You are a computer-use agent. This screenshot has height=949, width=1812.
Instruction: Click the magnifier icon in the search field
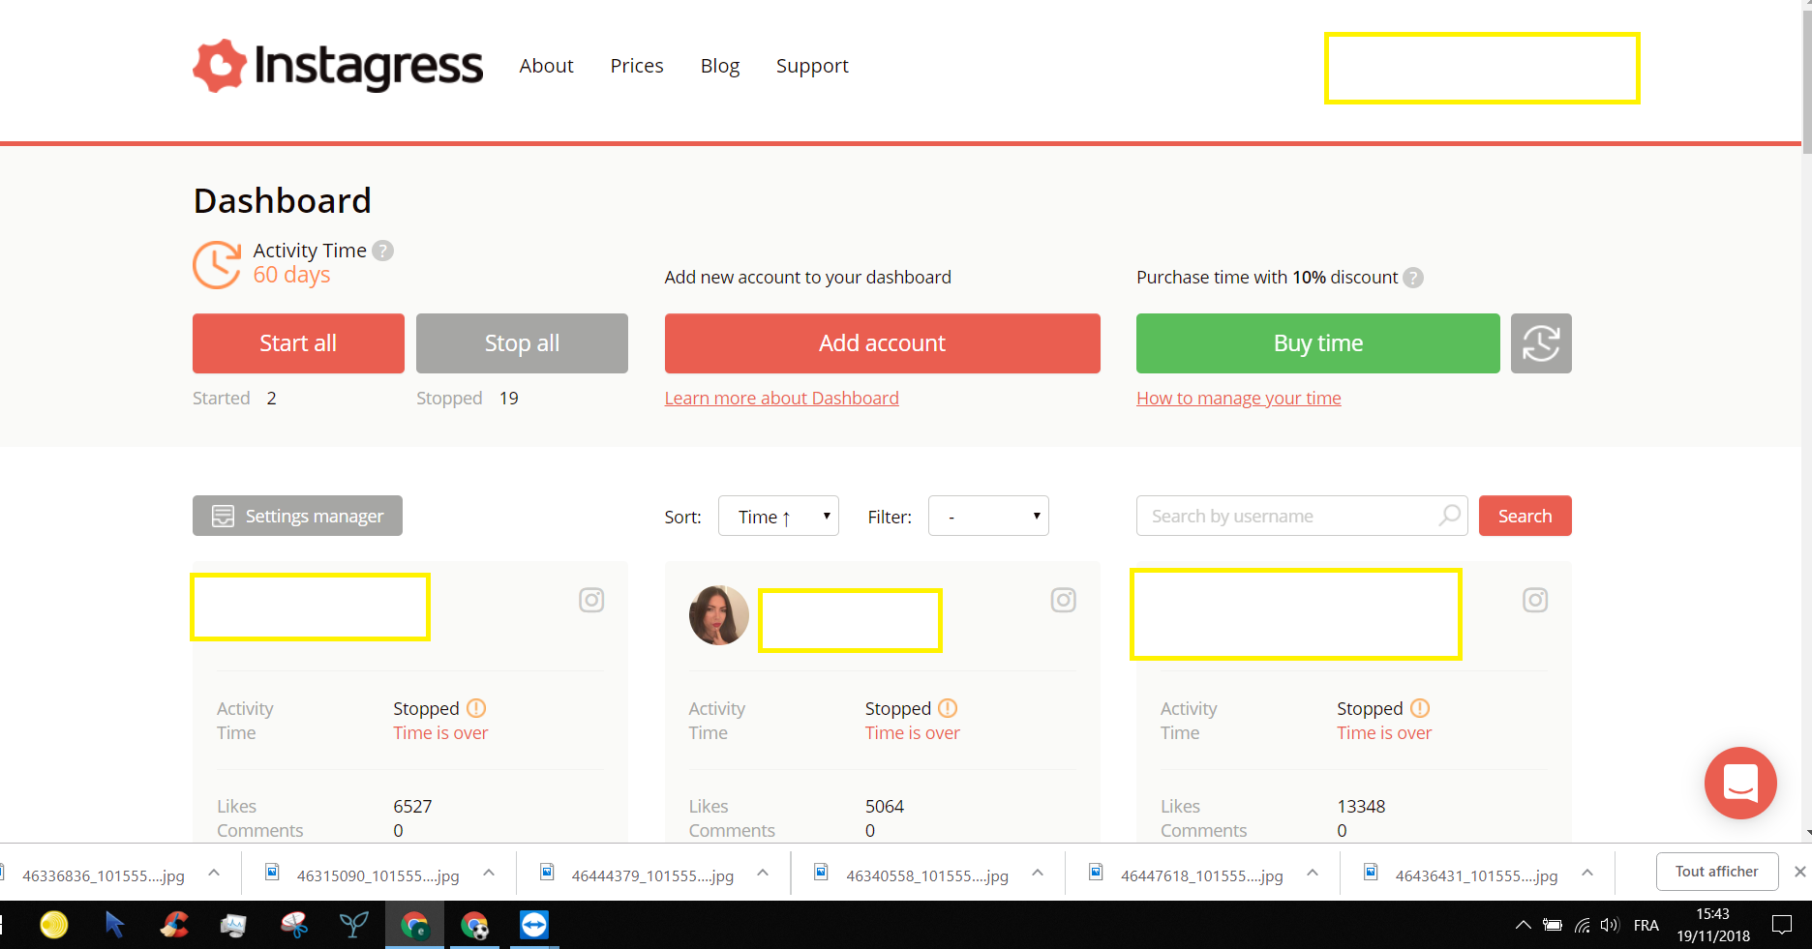point(1449,516)
